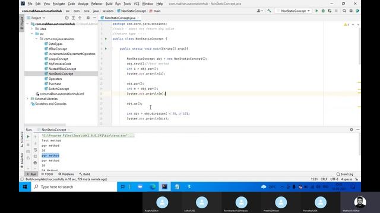
Task: Rerun program in Run panel
Action: [x=28, y=137]
